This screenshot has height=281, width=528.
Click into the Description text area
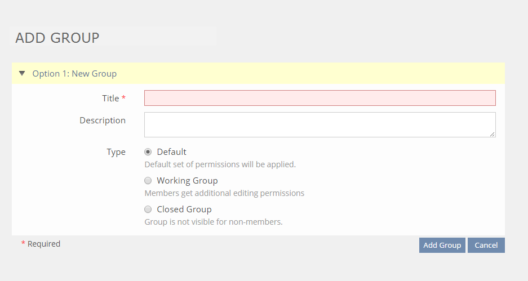[320, 124]
